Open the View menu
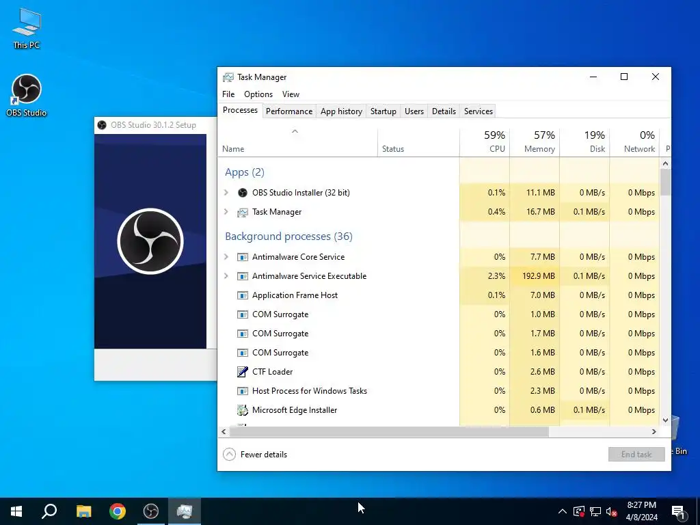This screenshot has height=525, width=700. [291, 94]
